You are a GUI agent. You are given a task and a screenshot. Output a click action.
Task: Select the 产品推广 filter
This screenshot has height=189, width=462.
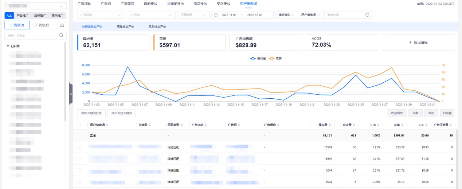point(23,16)
